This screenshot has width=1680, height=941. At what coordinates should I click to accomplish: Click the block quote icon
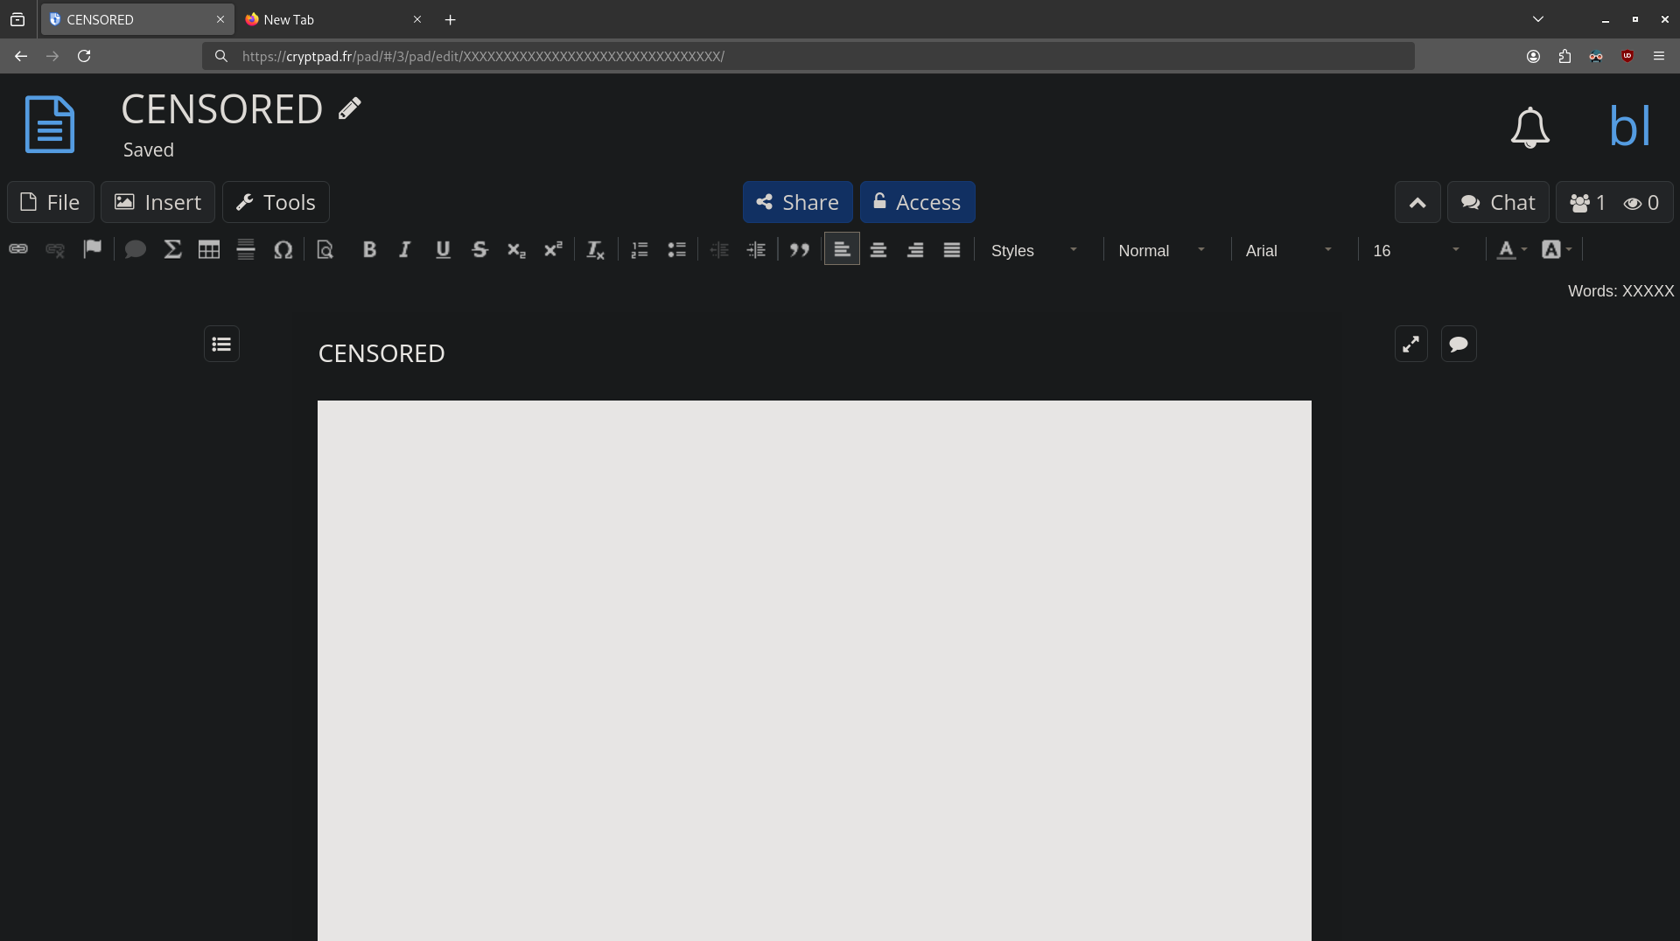coord(799,250)
